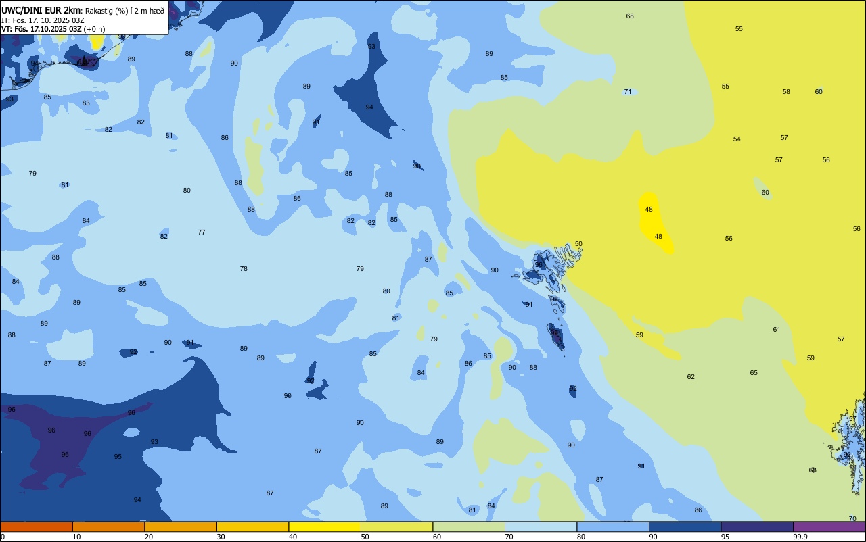
Task: Choose the 70–80 pale blue legend swatch
Action: click(541, 526)
